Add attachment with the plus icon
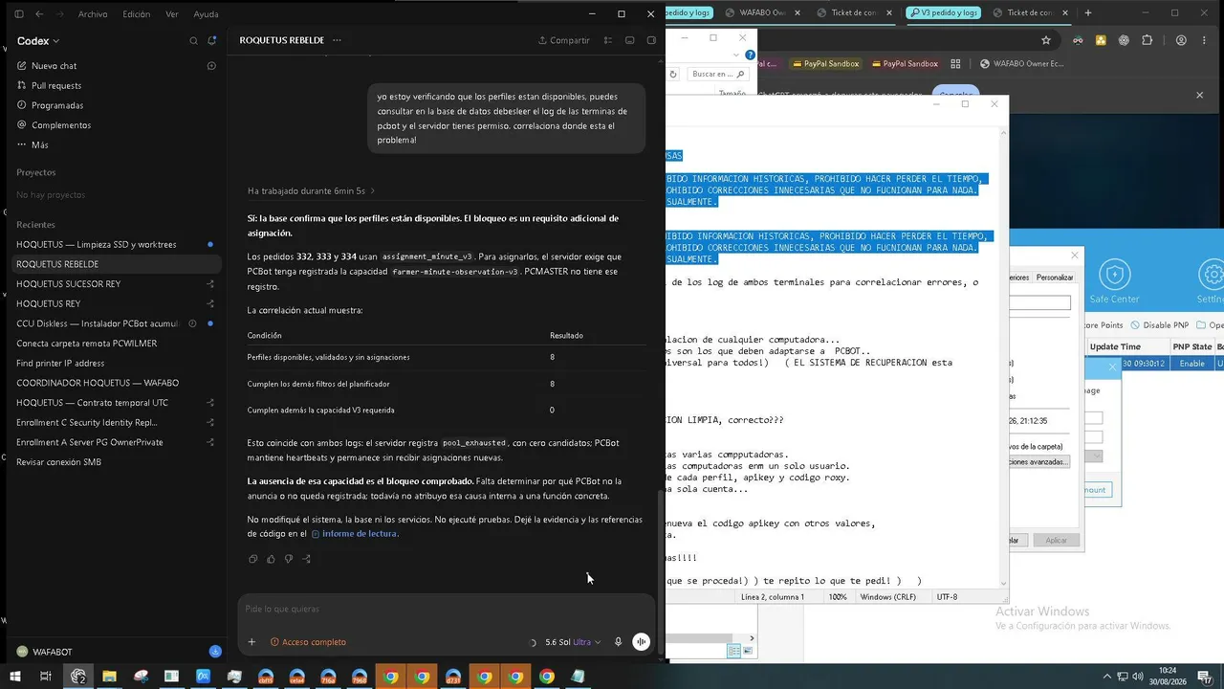This screenshot has height=689, width=1224. (x=251, y=642)
